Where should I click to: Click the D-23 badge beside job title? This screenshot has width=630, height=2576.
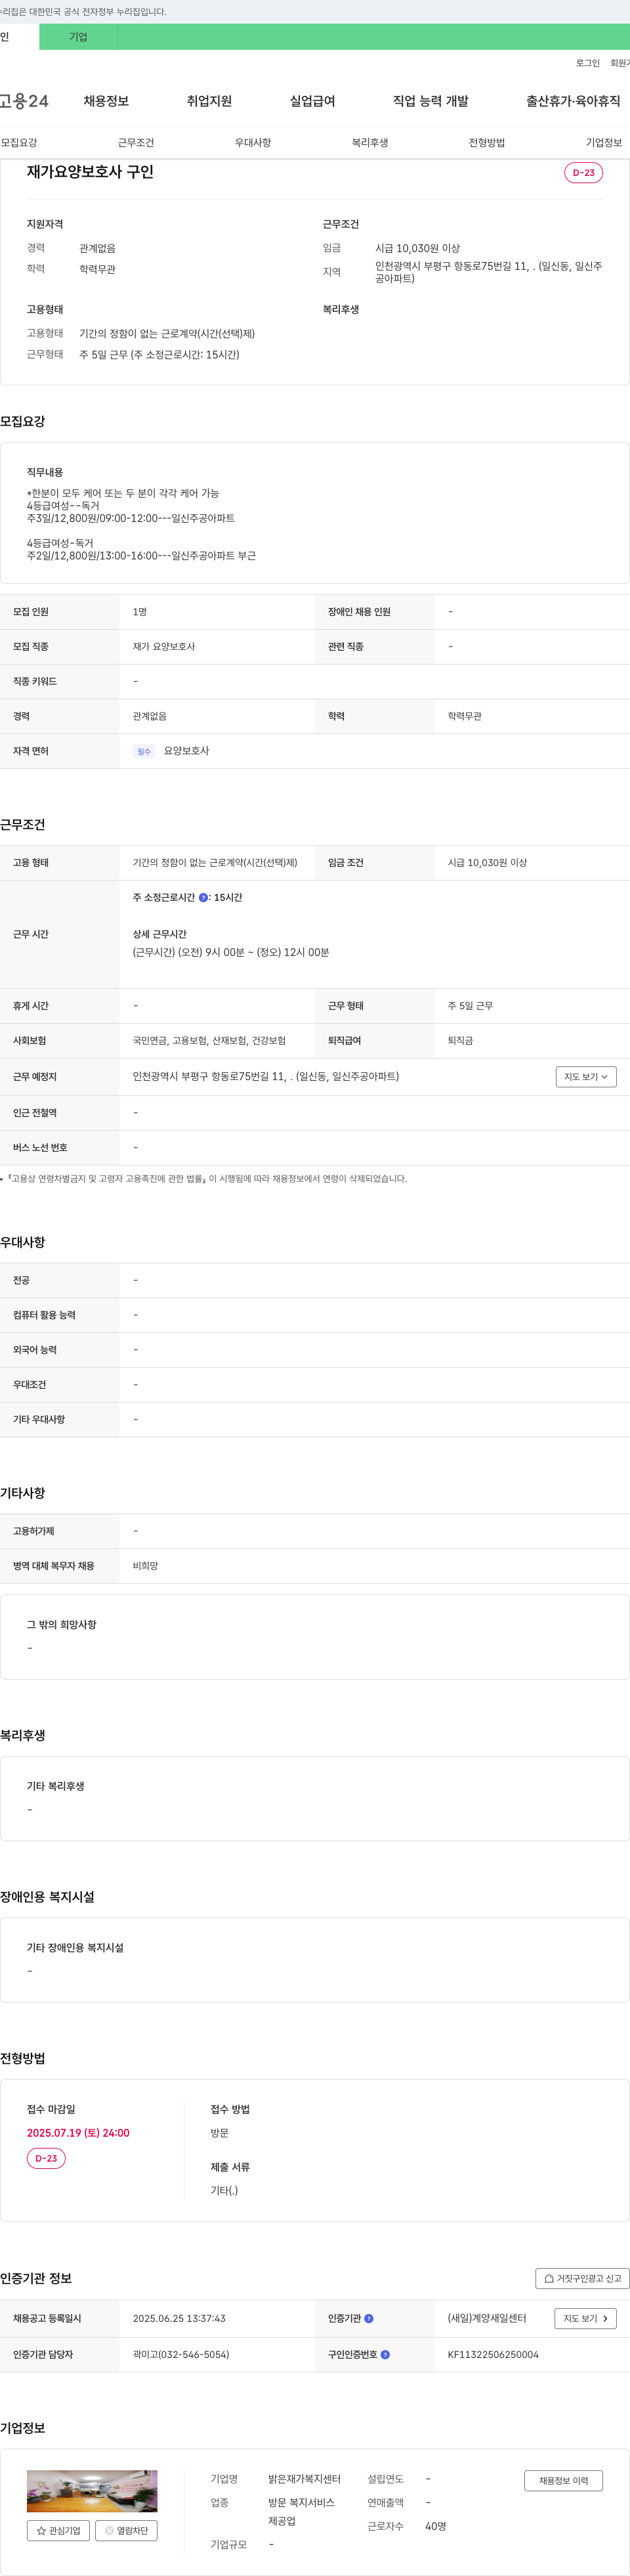point(583,173)
